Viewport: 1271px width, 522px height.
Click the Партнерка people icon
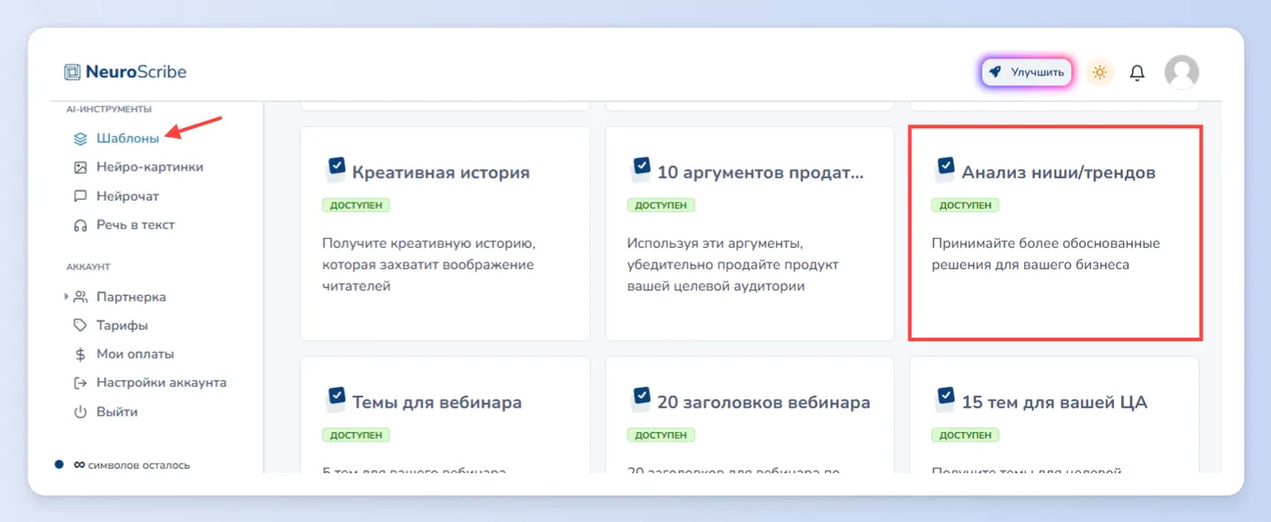click(80, 297)
